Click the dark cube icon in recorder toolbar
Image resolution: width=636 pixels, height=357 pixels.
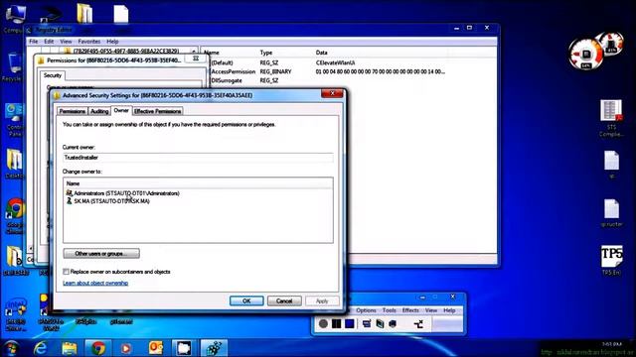point(393,324)
